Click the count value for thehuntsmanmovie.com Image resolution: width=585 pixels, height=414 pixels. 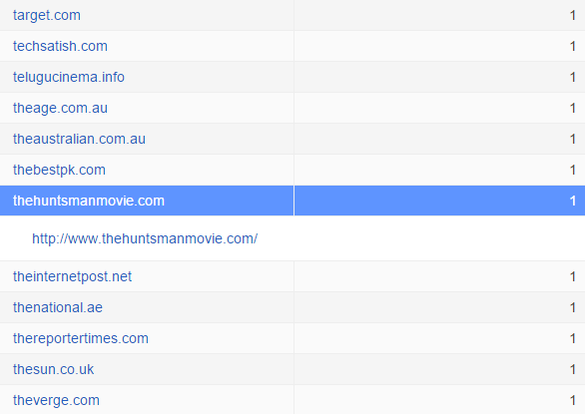coord(573,201)
